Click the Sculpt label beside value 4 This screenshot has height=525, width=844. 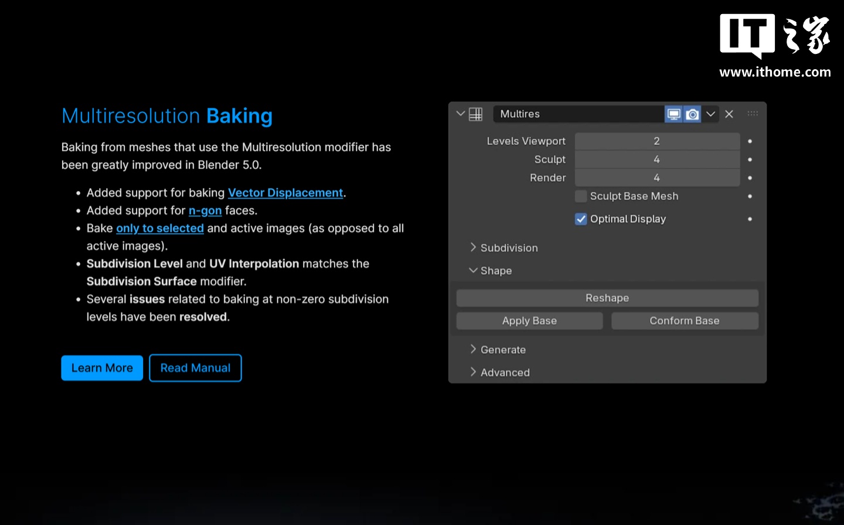click(550, 159)
